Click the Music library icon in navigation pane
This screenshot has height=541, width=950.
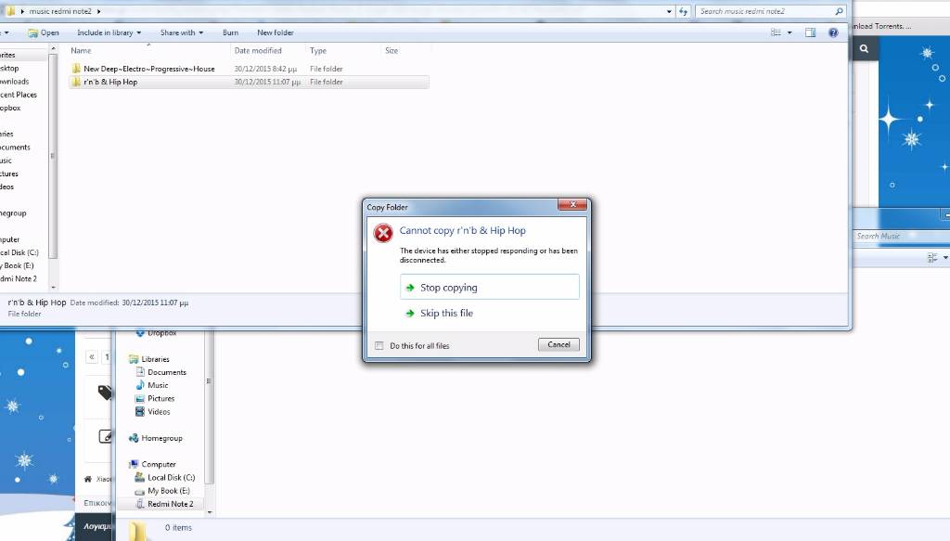click(140, 385)
